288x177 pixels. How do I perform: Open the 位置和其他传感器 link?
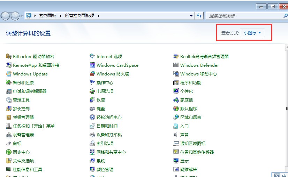197,152
